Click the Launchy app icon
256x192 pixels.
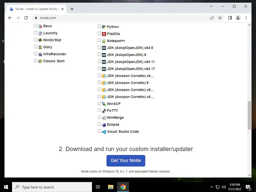[40, 33]
